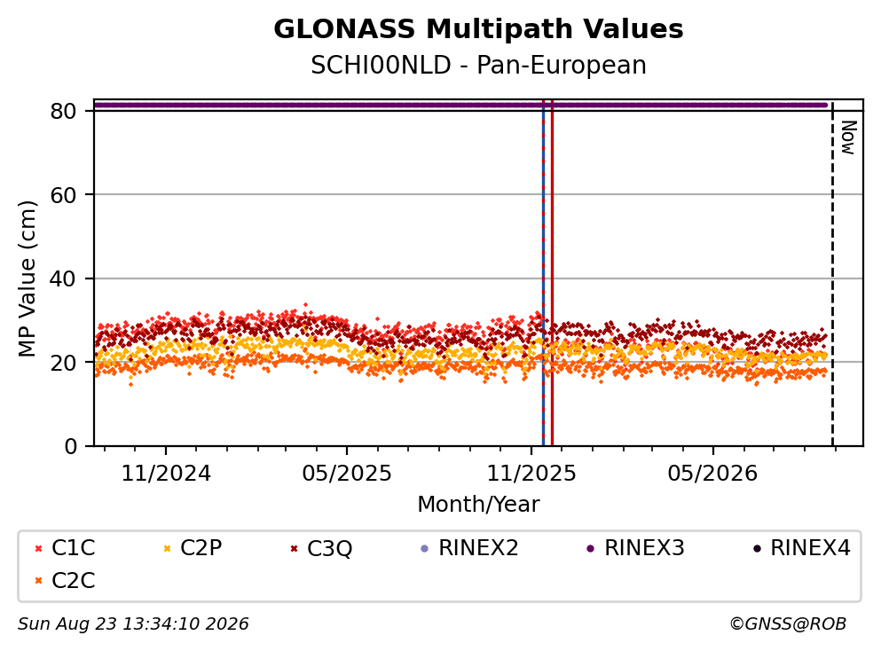Click the MP Value (cm) axis label
Image resolution: width=881 pixels, height=651 pixels.
click(x=27, y=278)
